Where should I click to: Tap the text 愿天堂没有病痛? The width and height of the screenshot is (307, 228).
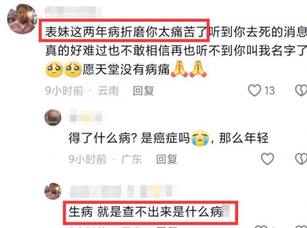(126, 69)
